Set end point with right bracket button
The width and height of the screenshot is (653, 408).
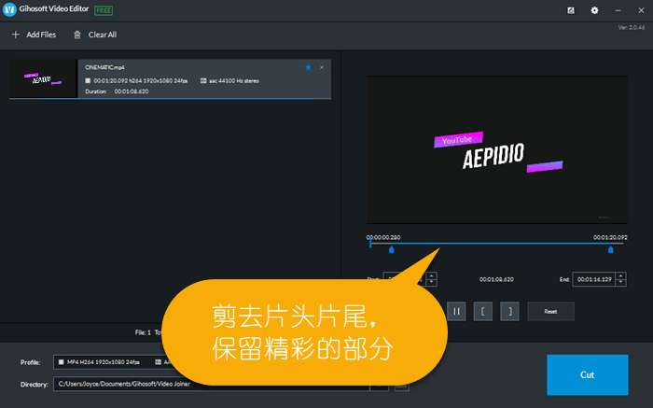(x=508, y=311)
